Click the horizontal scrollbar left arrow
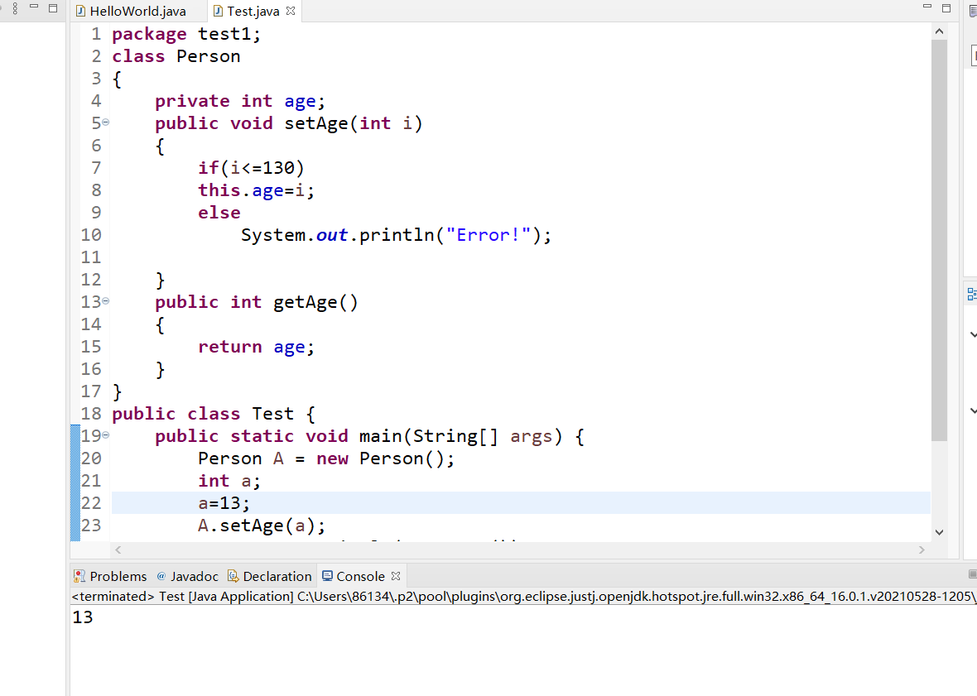 pyautogui.click(x=118, y=550)
